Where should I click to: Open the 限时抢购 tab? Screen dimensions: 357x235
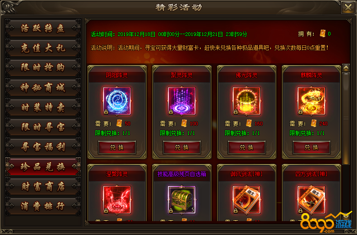point(43,68)
